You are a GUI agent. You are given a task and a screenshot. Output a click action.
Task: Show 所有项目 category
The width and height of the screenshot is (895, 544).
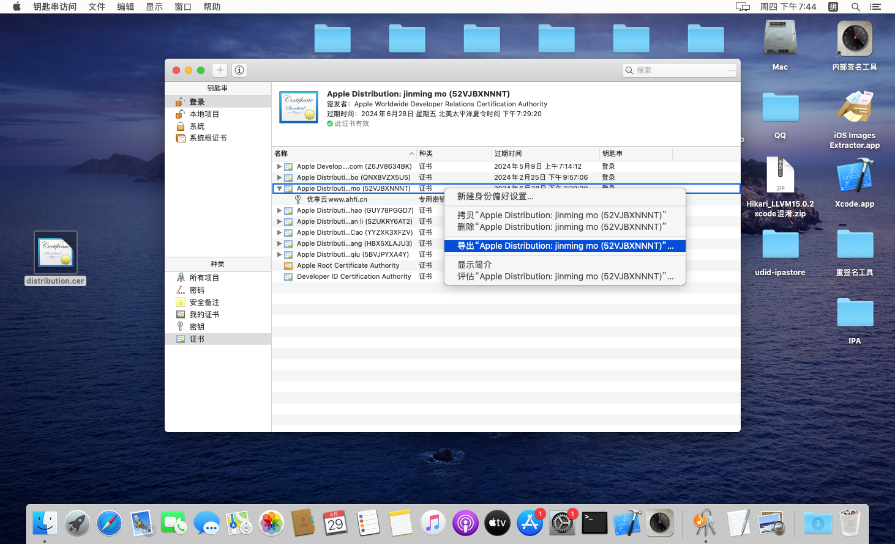tap(218, 278)
